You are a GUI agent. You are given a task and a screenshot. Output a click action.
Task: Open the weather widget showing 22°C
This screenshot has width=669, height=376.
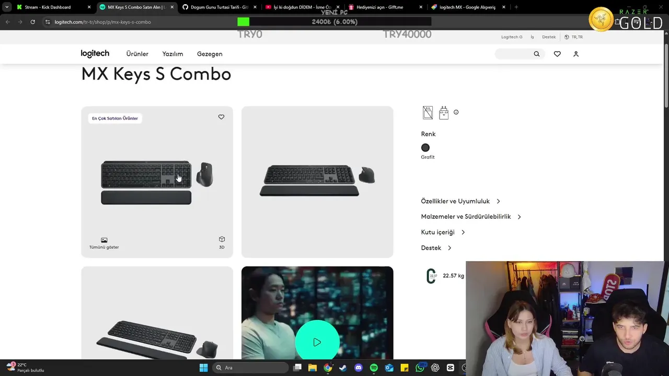point(25,368)
